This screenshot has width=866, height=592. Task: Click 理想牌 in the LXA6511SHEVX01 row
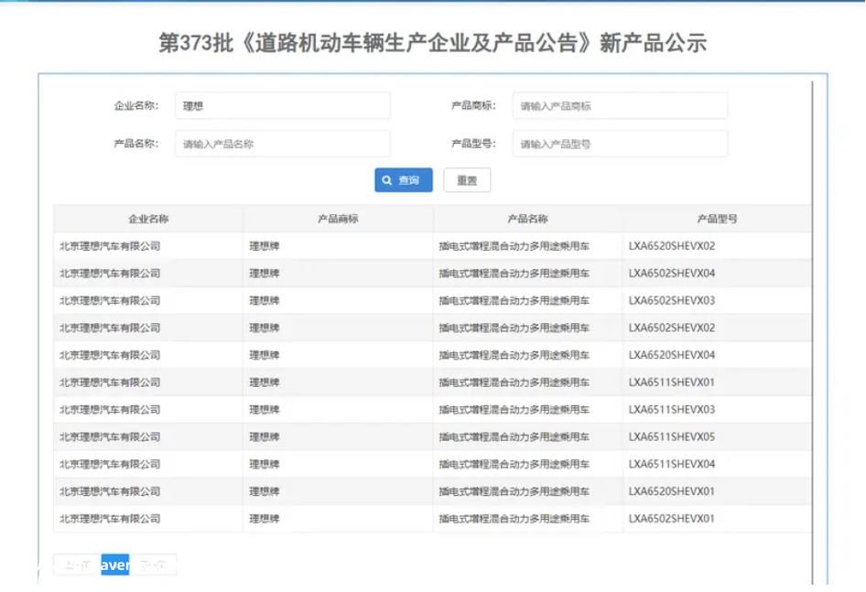[x=264, y=382]
